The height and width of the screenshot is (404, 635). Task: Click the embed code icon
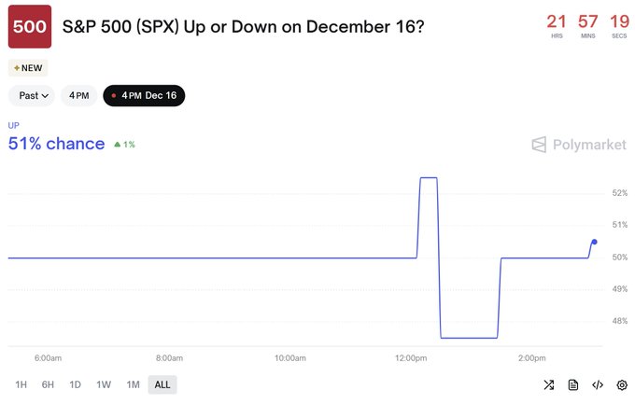coord(598,384)
